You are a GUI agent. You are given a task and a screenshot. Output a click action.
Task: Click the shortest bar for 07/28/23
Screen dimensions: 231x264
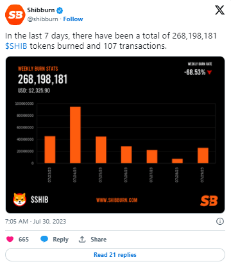177,161
